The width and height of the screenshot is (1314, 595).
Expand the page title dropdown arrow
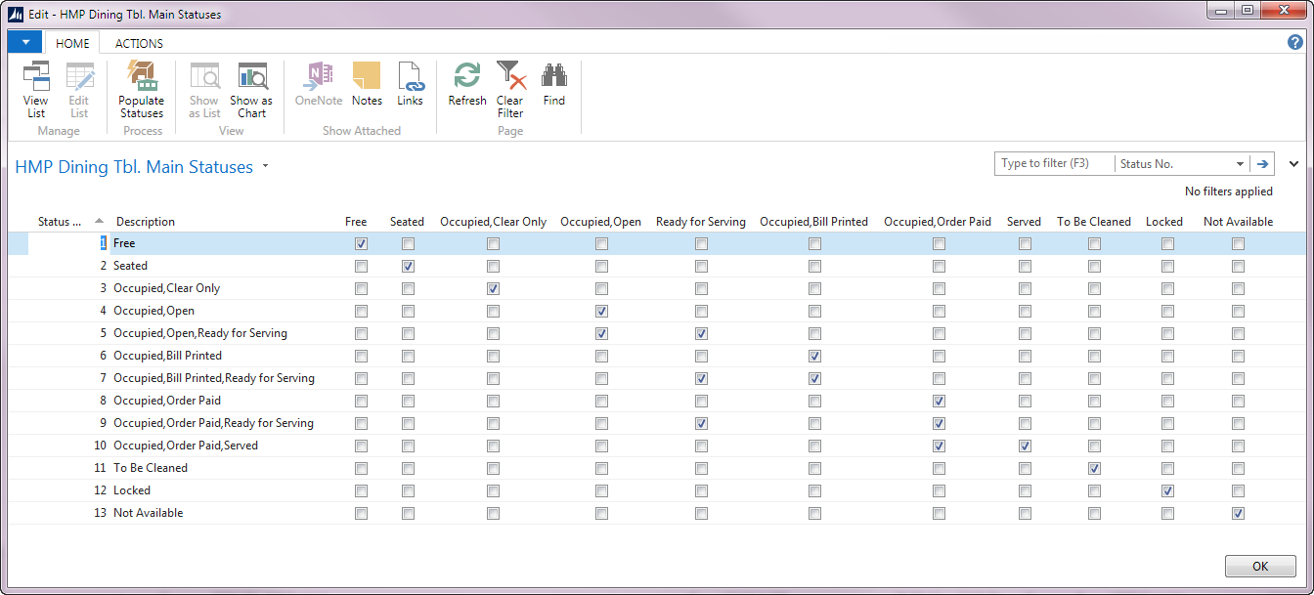[x=265, y=167]
